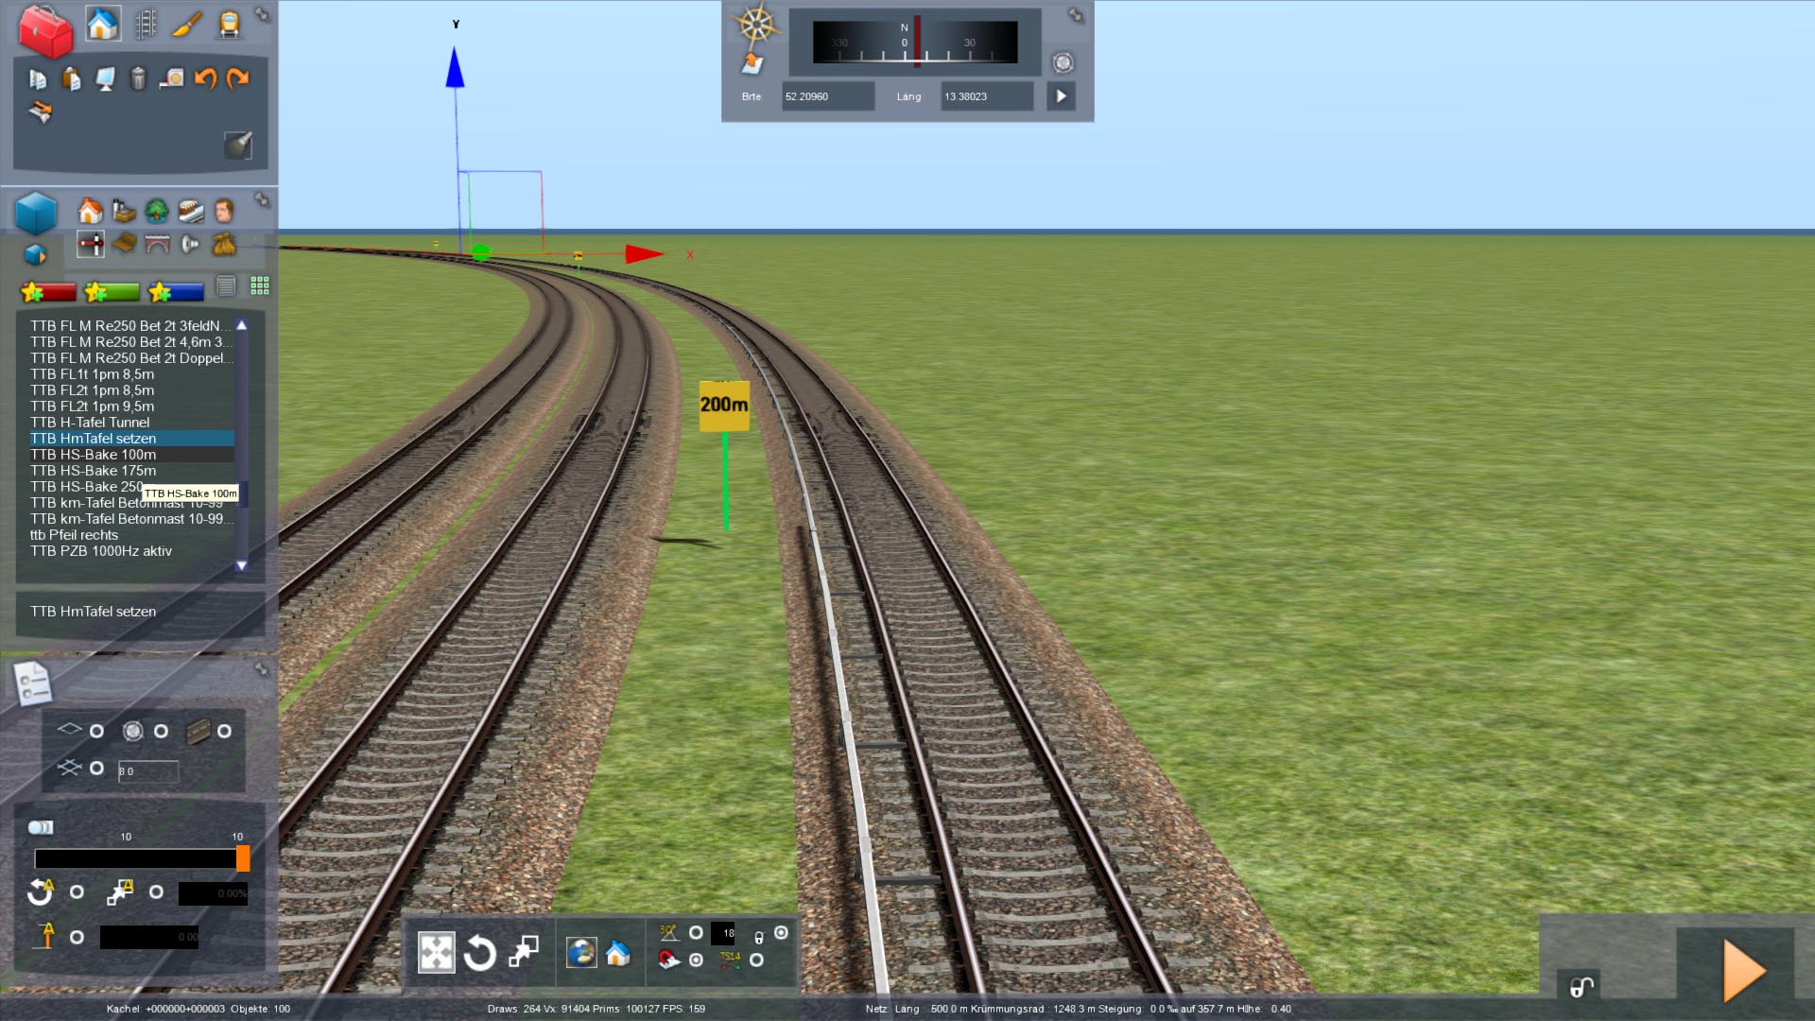This screenshot has width=1815, height=1021.
Task: Select TTB H-Tafel Tunnel list entry
Action: click(x=90, y=423)
